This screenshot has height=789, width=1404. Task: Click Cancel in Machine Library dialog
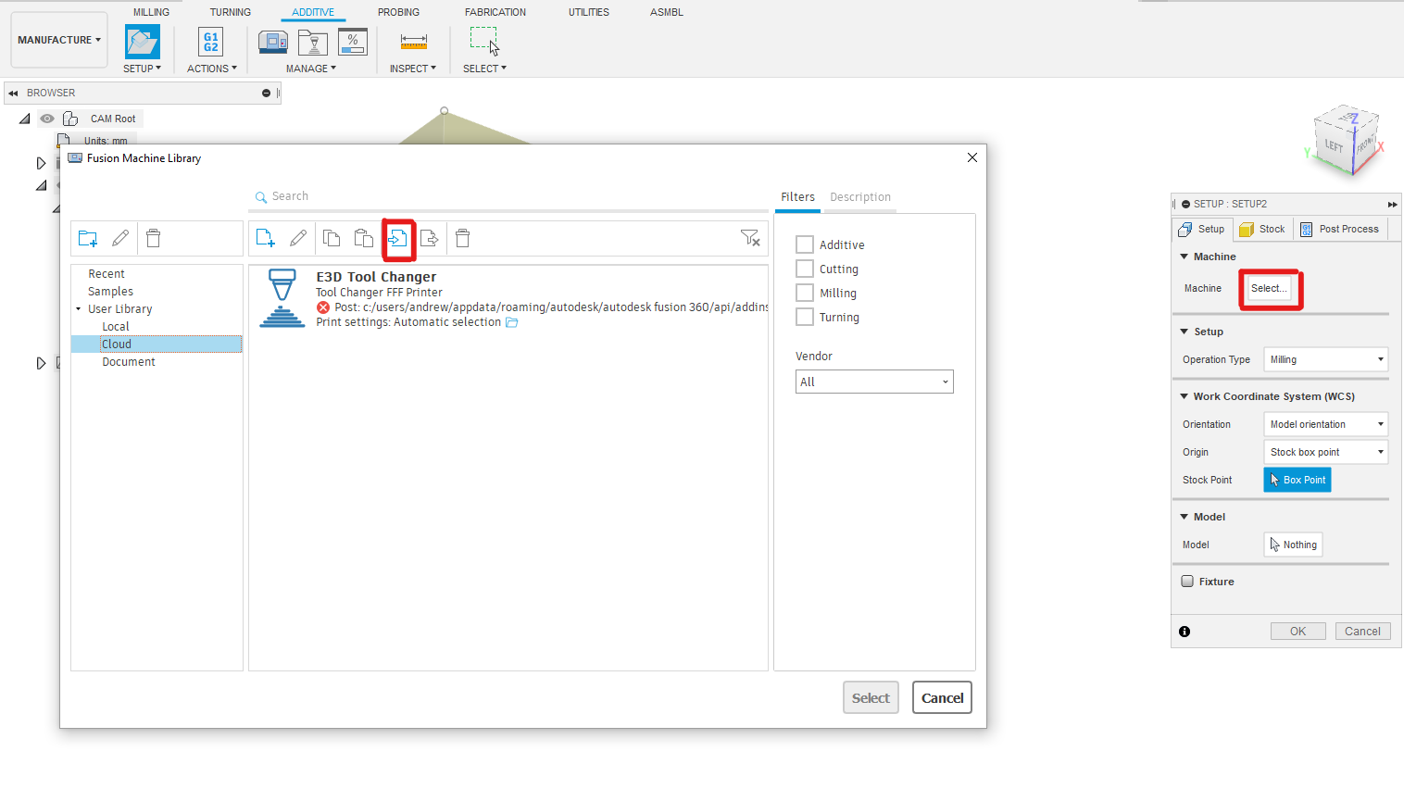(942, 698)
